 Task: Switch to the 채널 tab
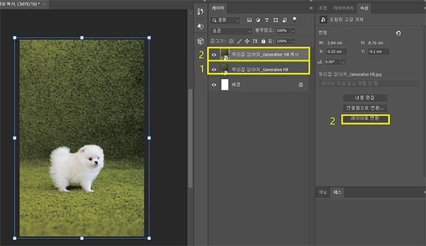point(323,193)
